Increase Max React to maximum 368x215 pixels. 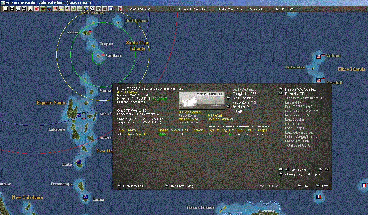[x=327, y=170]
